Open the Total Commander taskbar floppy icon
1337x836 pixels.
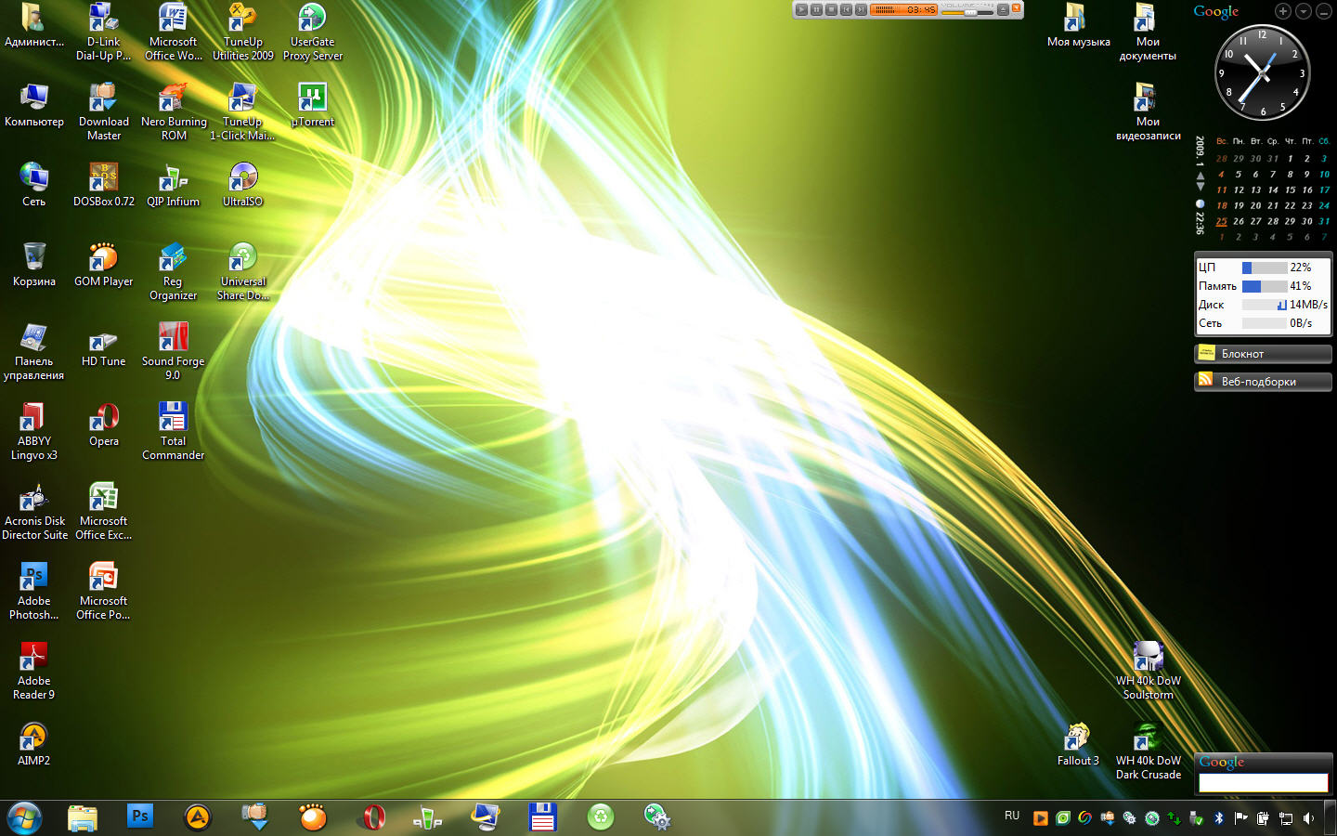point(542,817)
